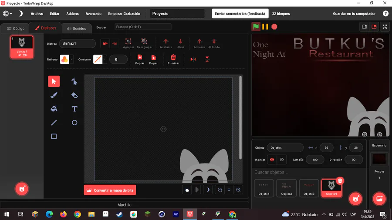The width and height of the screenshot is (392, 220).
Task: Open the Archivo menu
Action: (37, 14)
